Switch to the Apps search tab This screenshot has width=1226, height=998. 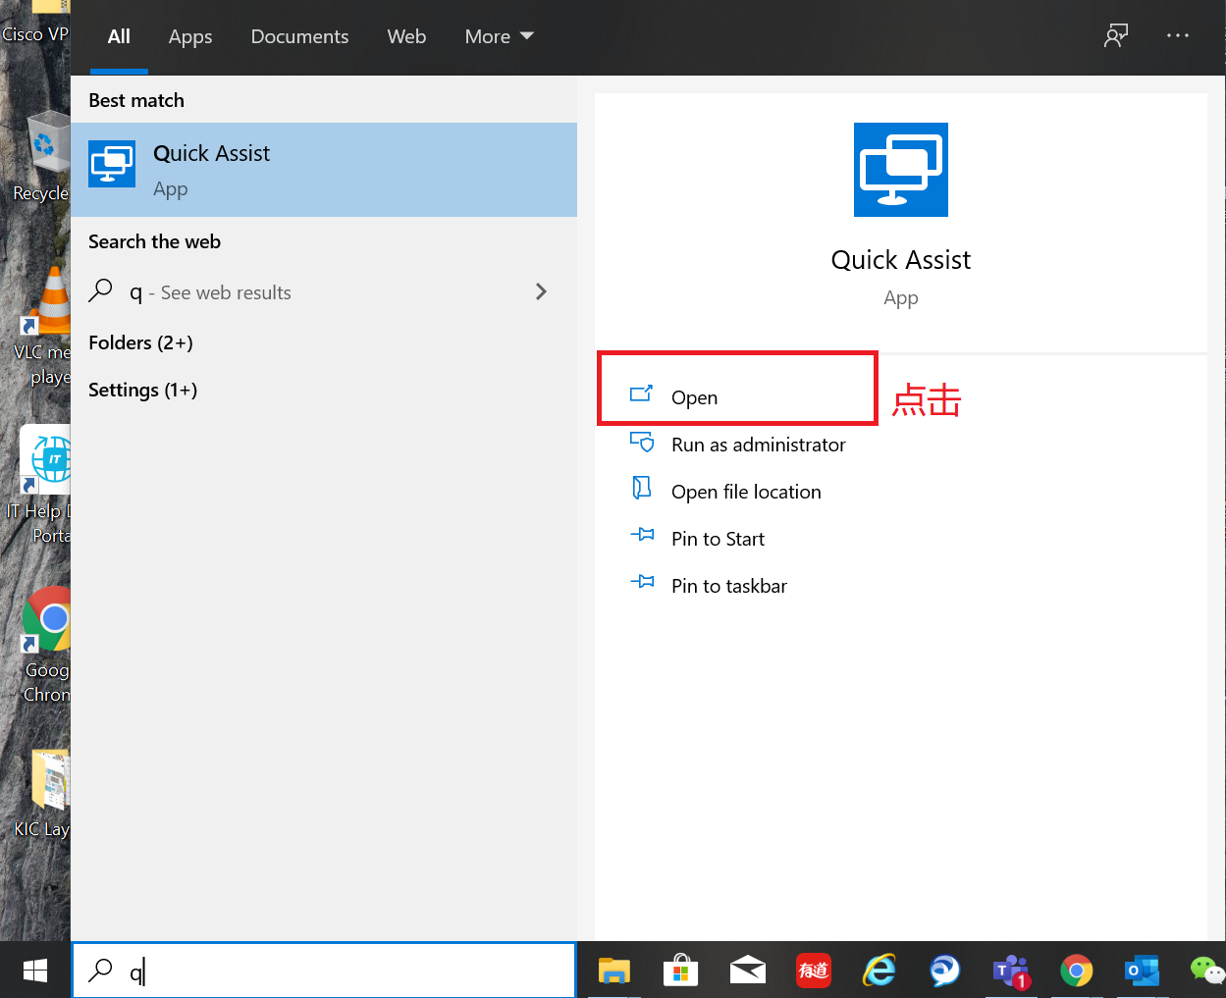(x=189, y=36)
